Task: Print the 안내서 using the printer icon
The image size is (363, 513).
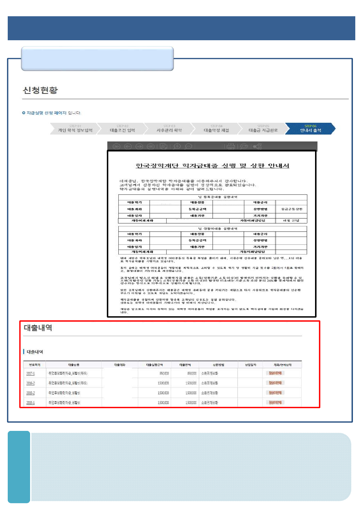Action: 231,146
